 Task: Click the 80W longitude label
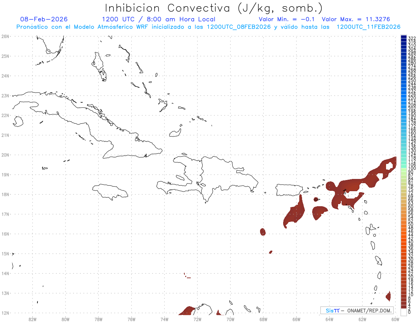pos(65,319)
